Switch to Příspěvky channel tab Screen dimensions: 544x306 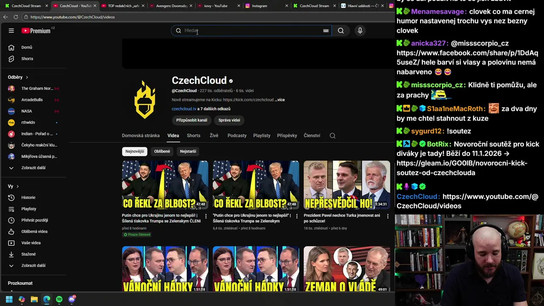[287, 136]
